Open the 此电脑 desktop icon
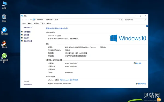This screenshot has height=102, width=164. [x=4, y=5]
